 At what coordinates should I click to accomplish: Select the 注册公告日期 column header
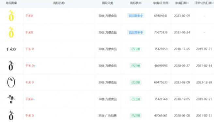click(203, 3)
